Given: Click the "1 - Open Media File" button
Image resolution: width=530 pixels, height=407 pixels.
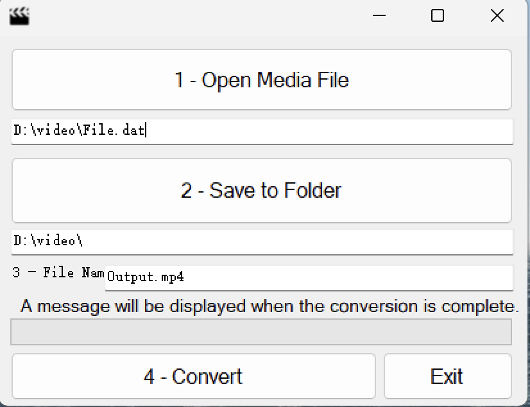Looking at the screenshot, I should (x=262, y=80).
